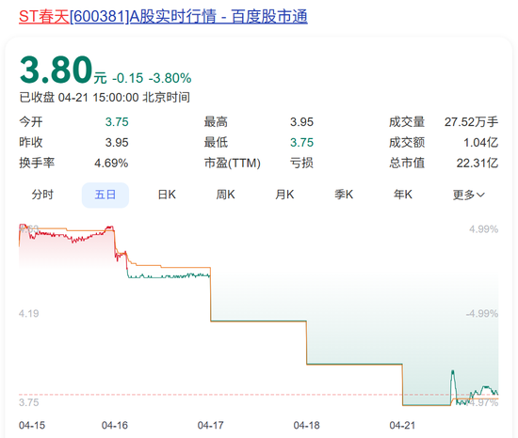Click the percent change -3.80%
Screen dimensions: 518x438
tap(170, 78)
